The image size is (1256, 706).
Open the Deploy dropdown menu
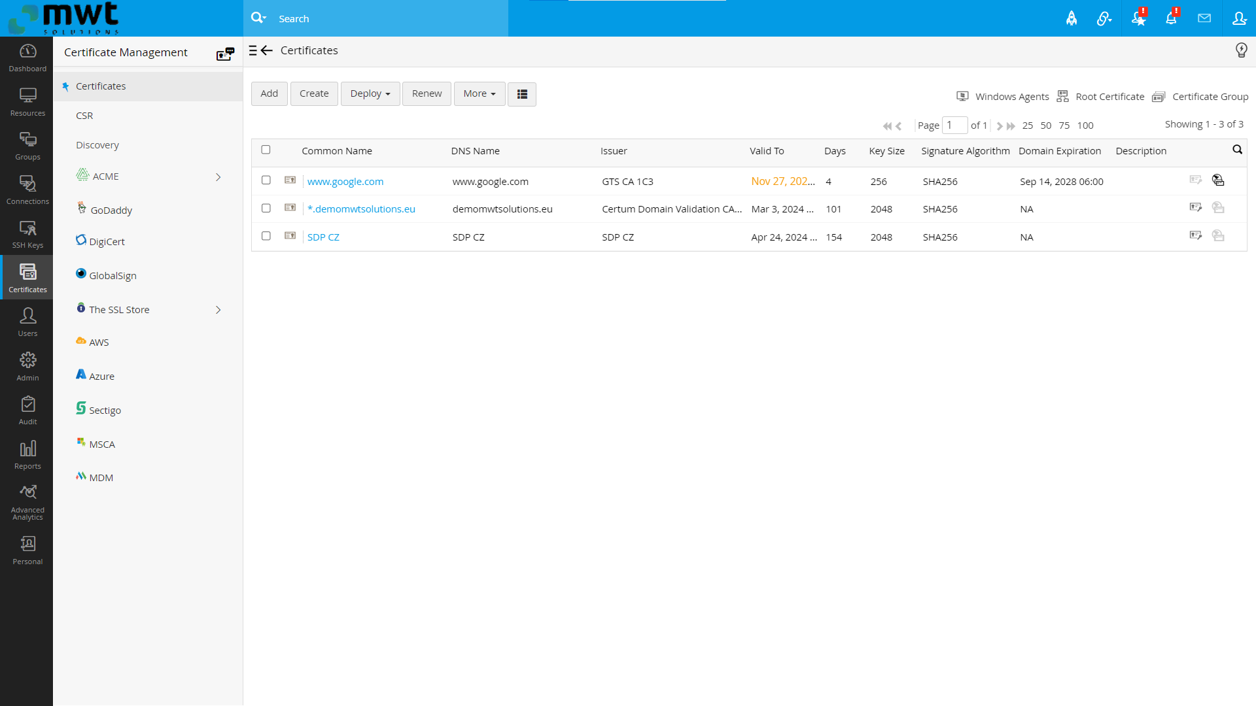click(370, 93)
